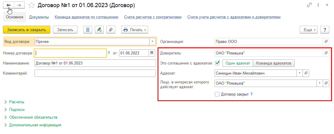334x134 pixels.
Task: Click the open icon next to Адвокат field
Action: (307, 73)
